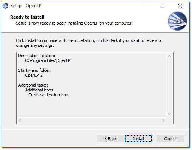Viewport: 192px width, 150px height.
Task: Click the summary box scroll up arrow
Action: (x=169, y=56)
